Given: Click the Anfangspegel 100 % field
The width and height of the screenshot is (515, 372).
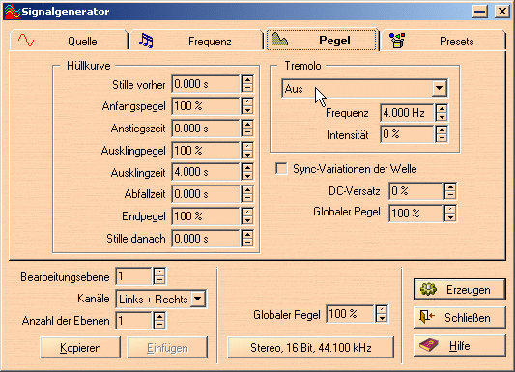Looking at the screenshot, I should point(206,105).
